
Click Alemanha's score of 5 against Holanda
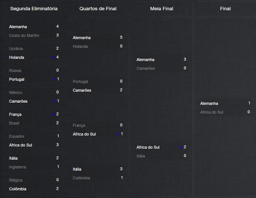pos(121,38)
